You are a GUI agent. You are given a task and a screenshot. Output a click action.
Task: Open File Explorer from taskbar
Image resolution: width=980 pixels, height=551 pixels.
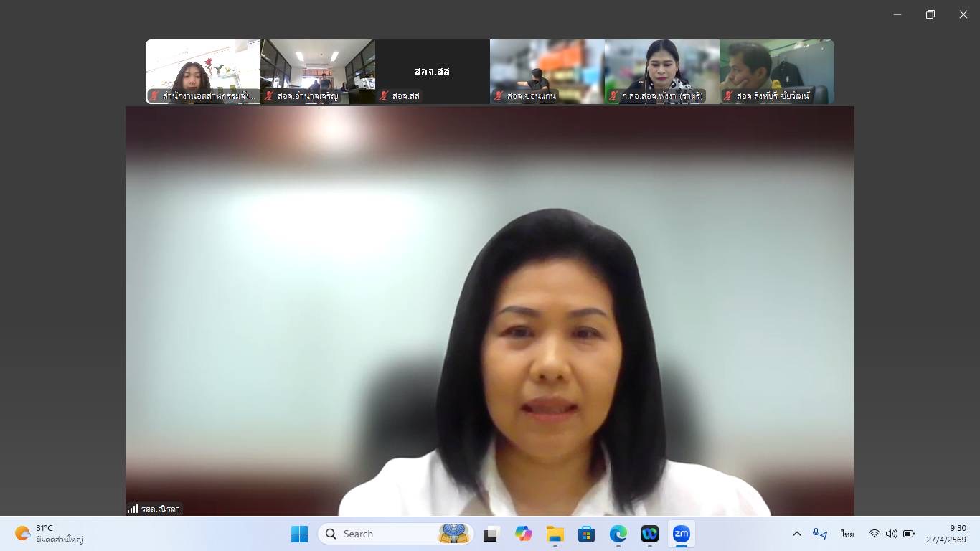coord(555,534)
